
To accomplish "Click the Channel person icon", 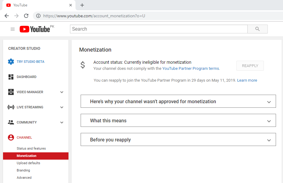I will click(x=11, y=137).
